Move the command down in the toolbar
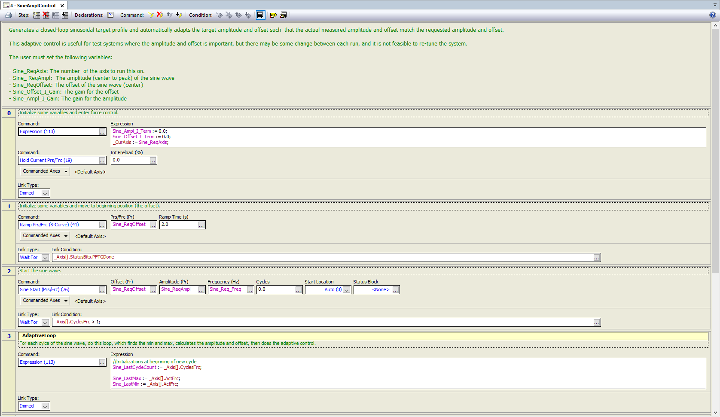The width and height of the screenshot is (720, 417). 179,15
